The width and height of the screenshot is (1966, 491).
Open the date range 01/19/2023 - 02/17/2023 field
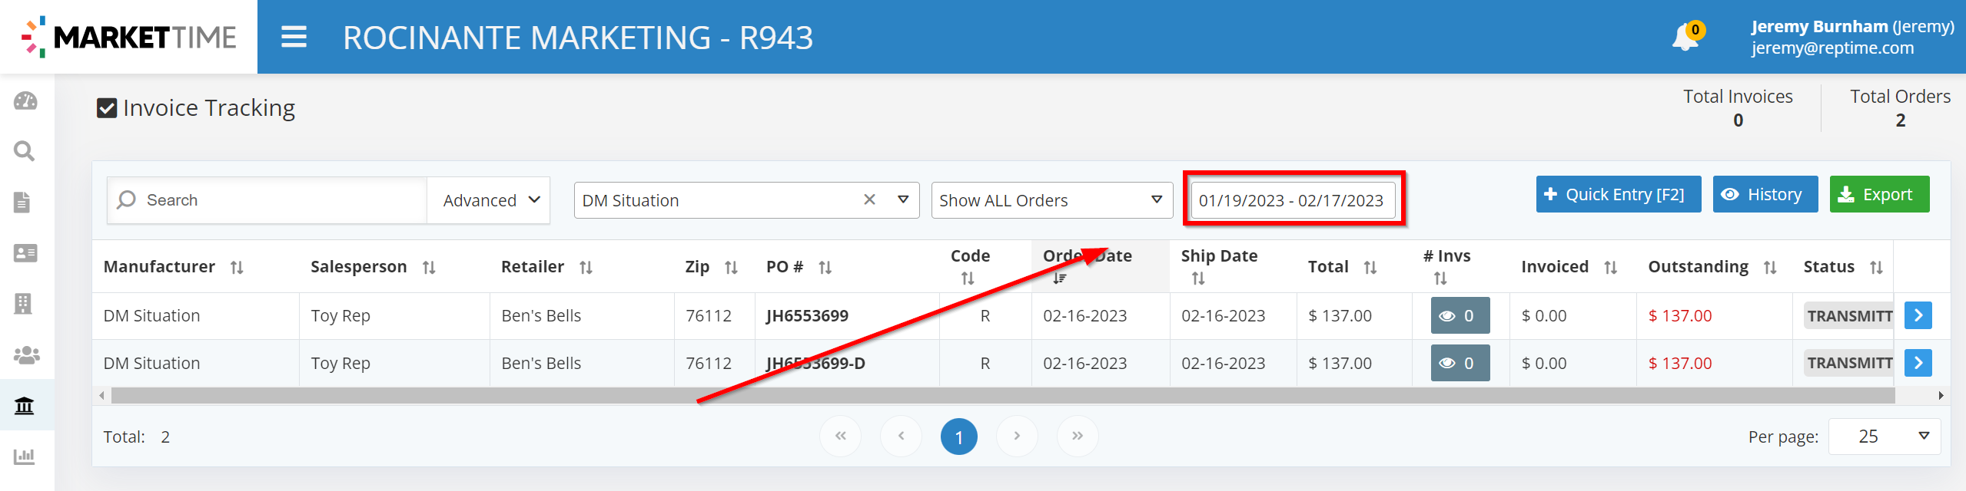pyautogui.click(x=1293, y=200)
